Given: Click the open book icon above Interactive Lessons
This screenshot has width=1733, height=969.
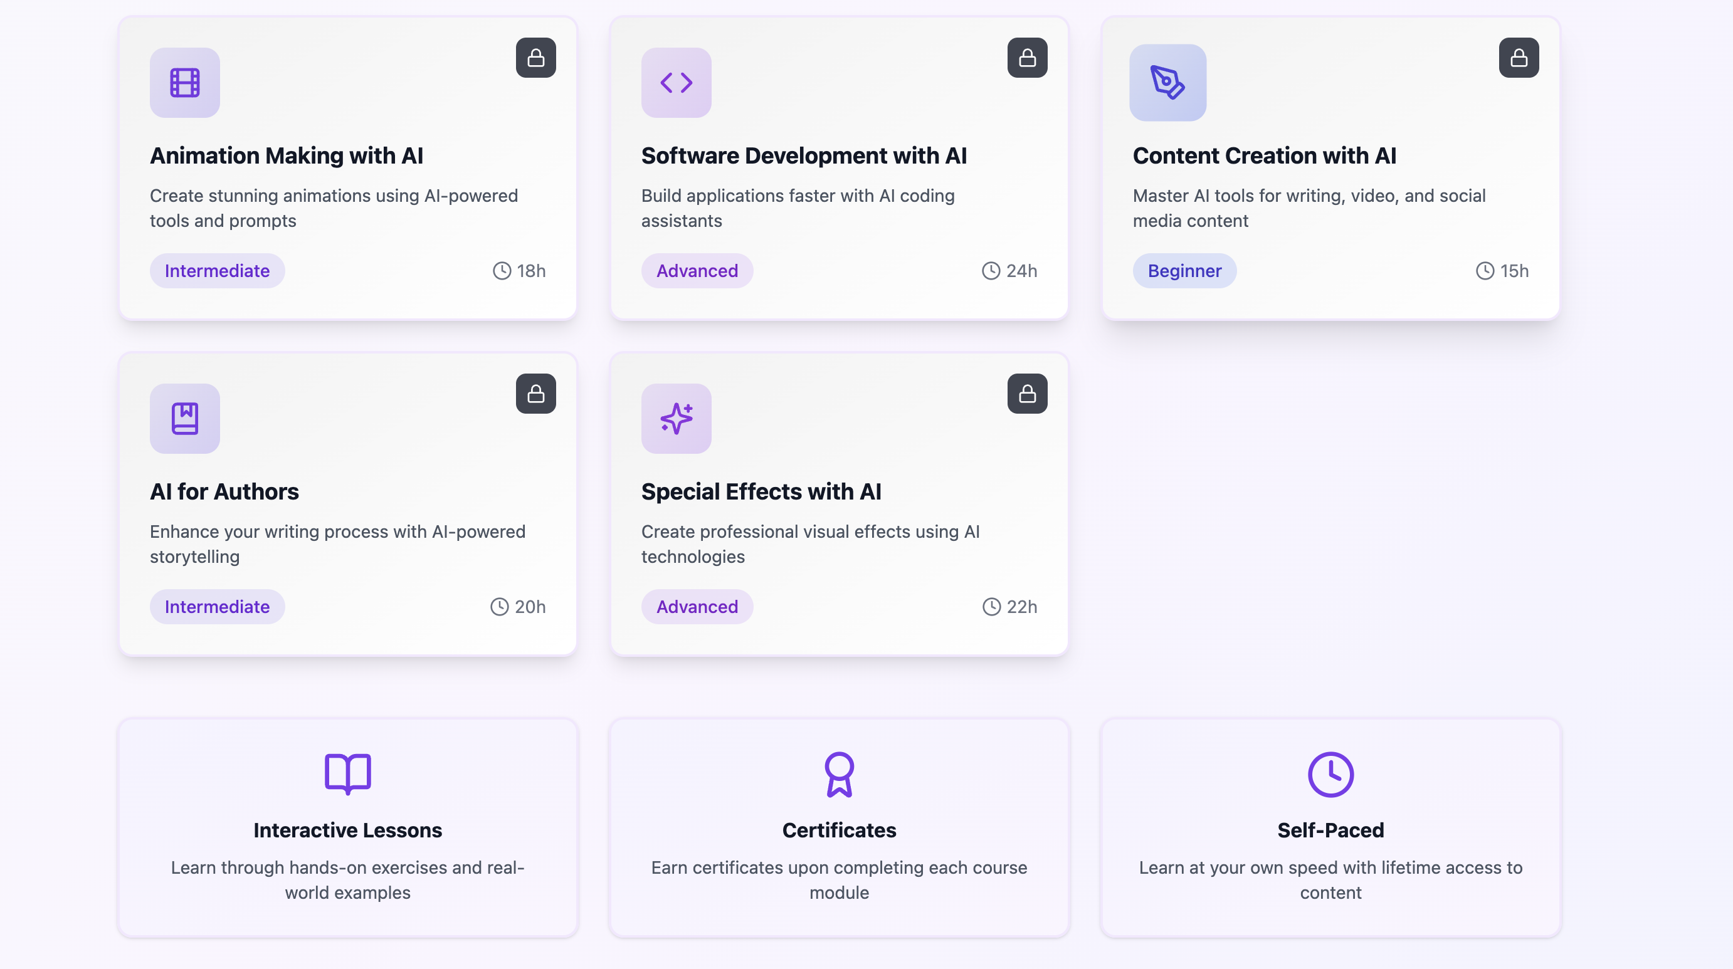Looking at the screenshot, I should pos(347,774).
